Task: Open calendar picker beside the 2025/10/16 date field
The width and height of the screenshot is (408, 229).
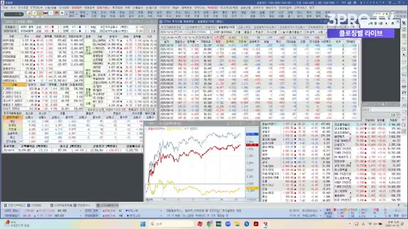Action: (176, 32)
